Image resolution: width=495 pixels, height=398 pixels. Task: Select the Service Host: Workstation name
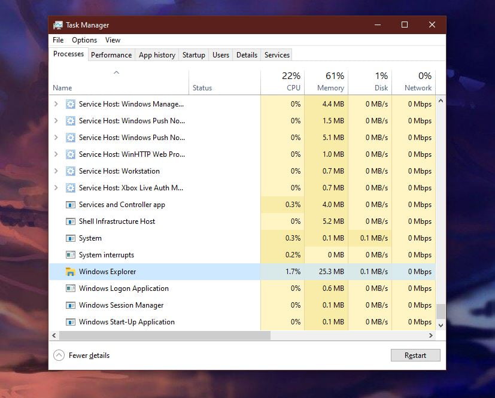tap(119, 171)
